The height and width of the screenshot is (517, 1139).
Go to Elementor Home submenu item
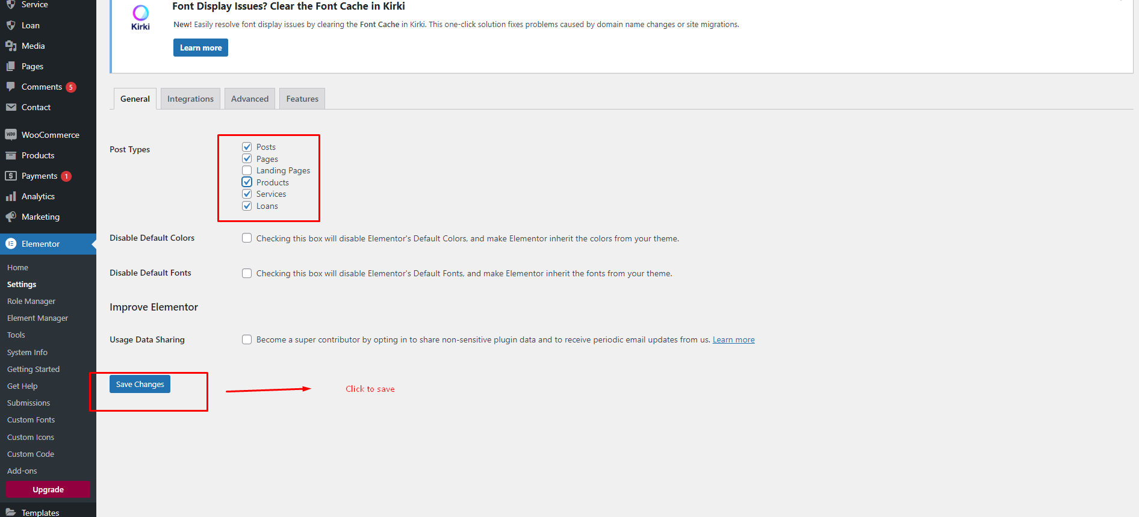[17, 267]
